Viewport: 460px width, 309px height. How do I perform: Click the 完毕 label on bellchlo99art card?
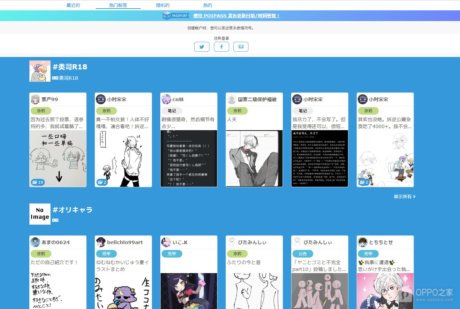[106, 254]
